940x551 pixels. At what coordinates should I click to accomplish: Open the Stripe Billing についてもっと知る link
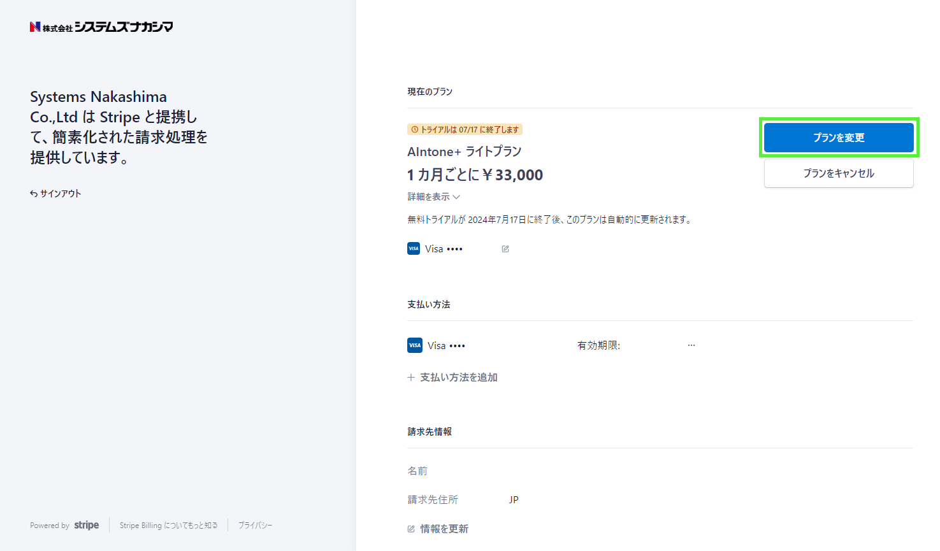click(x=168, y=526)
